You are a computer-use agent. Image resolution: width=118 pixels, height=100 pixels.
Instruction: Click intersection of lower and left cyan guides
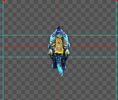(3, 57)
